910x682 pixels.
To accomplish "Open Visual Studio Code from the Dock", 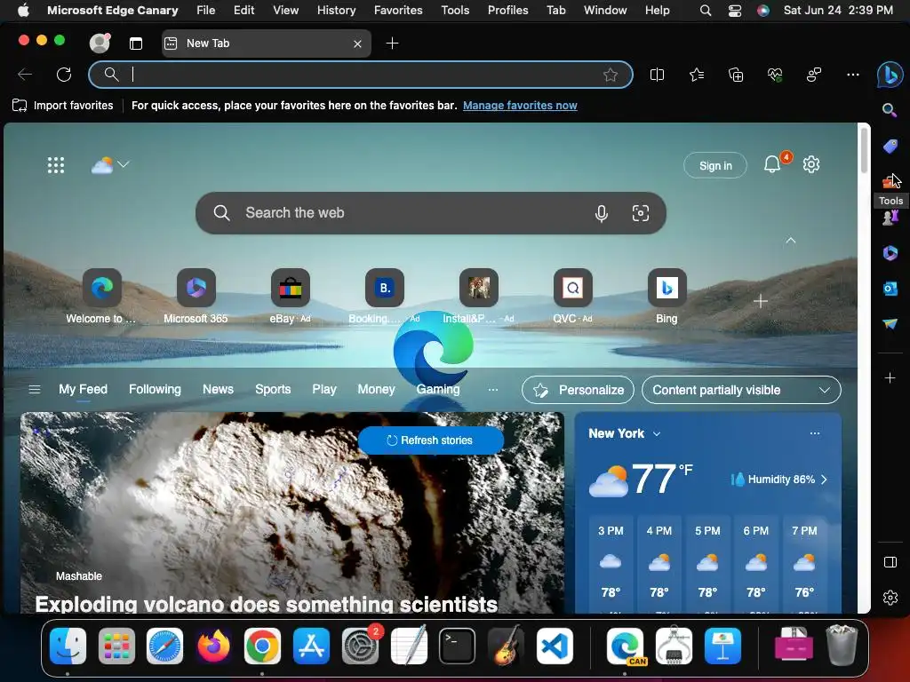I will pyautogui.click(x=555, y=646).
